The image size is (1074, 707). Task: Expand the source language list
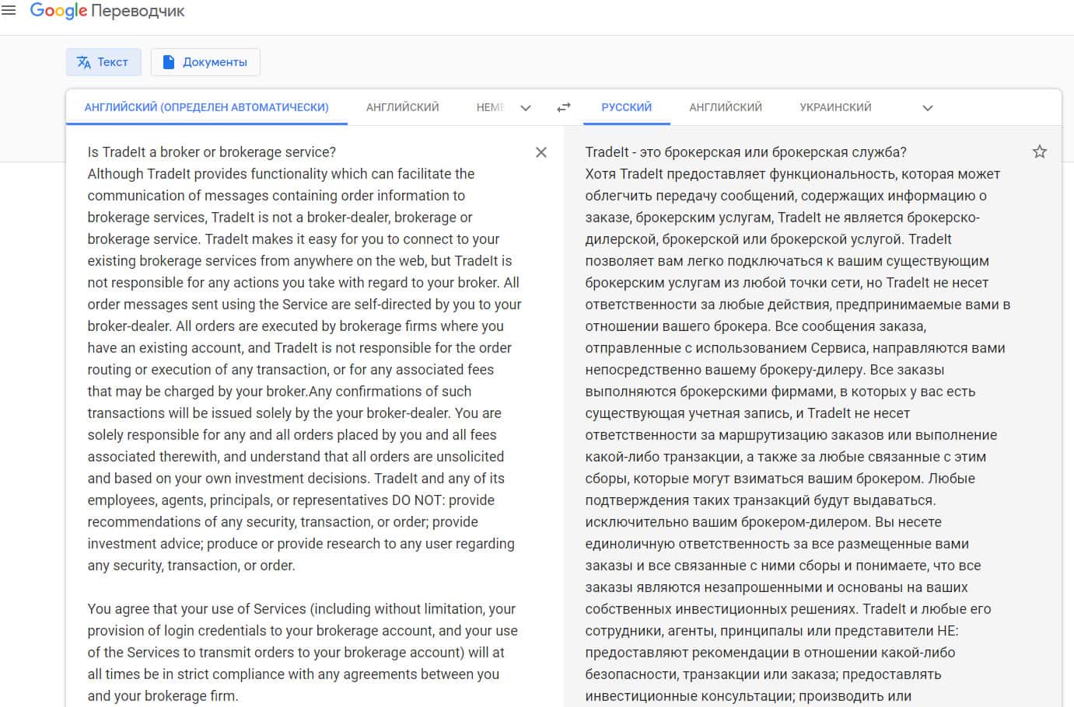pyautogui.click(x=526, y=108)
